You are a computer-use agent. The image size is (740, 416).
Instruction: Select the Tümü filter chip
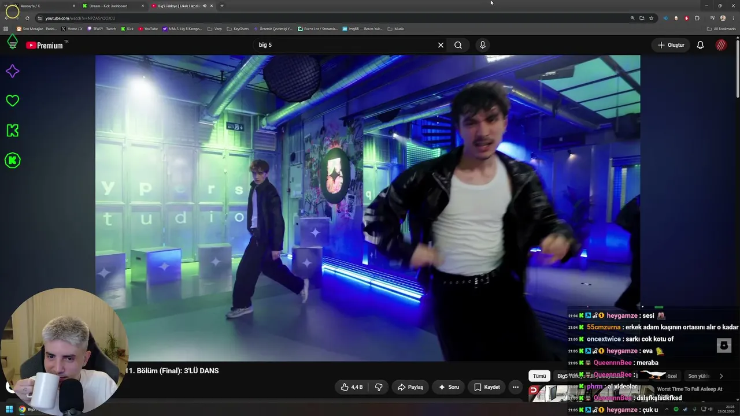[539, 376]
